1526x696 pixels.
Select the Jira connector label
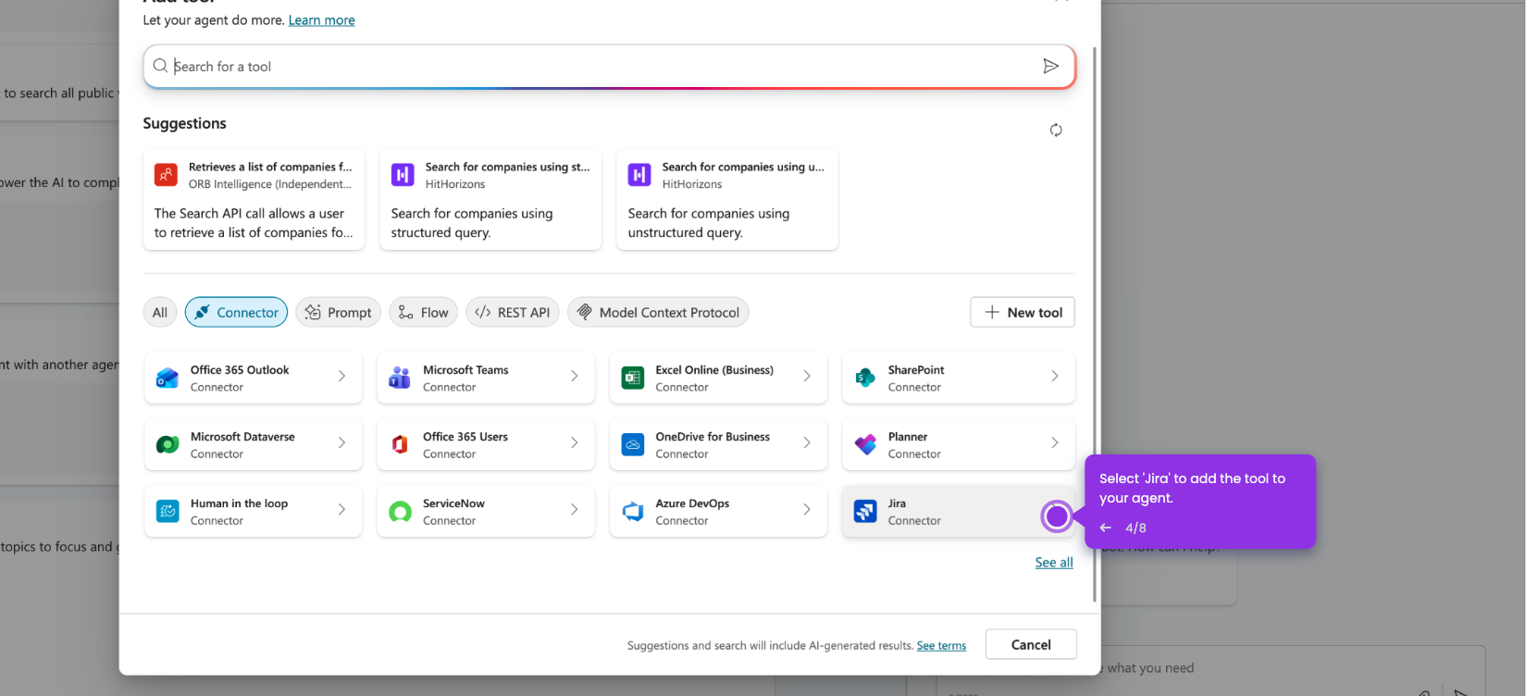tap(897, 503)
